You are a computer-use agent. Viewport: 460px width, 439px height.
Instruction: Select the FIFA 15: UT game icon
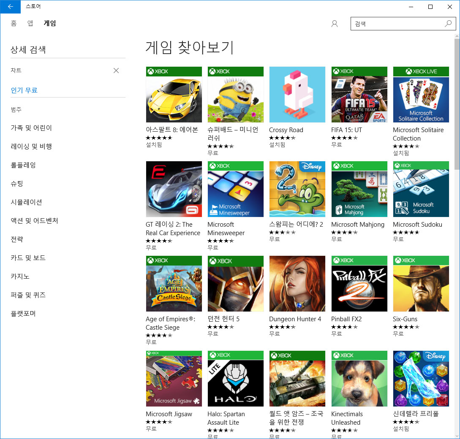359,95
